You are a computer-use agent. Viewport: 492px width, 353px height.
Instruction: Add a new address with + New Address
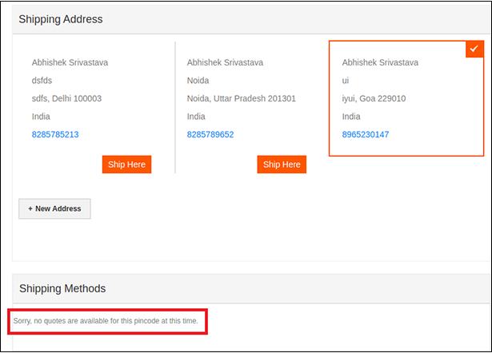pyautogui.click(x=54, y=208)
